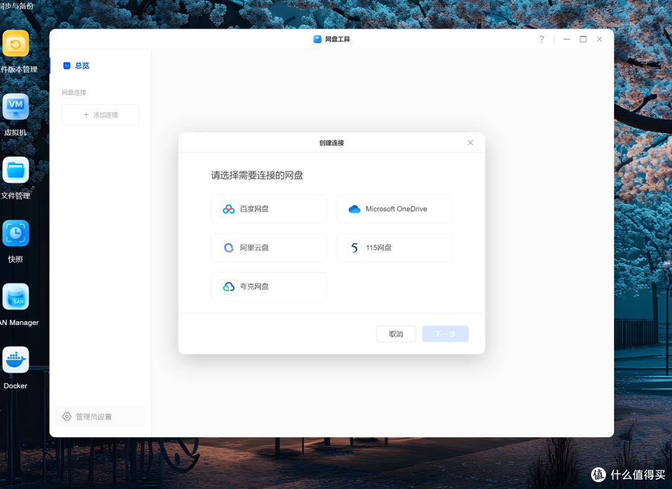Viewport: 672px width, 489px height.
Task: Click the 下一步 next step button
Action: [x=446, y=334]
